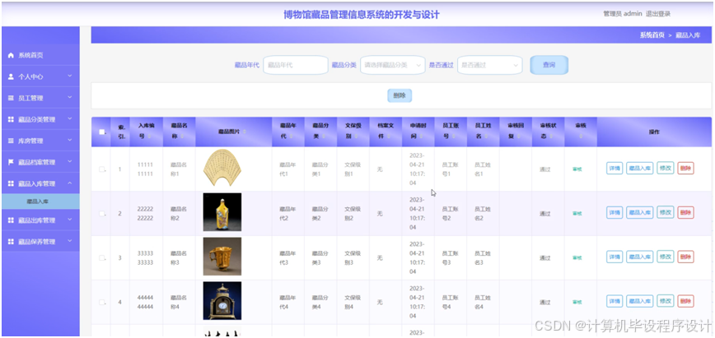The image size is (715, 338).
Task: Open the golden cup thumbnail
Action: pos(222,257)
